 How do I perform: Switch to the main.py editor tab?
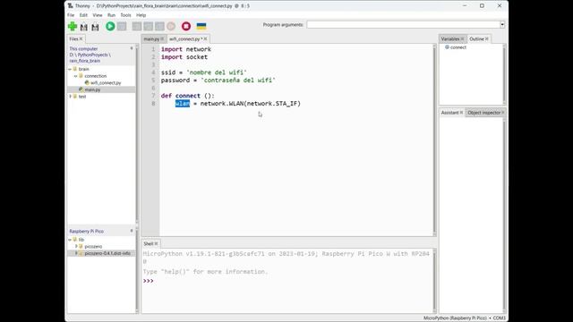point(151,38)
